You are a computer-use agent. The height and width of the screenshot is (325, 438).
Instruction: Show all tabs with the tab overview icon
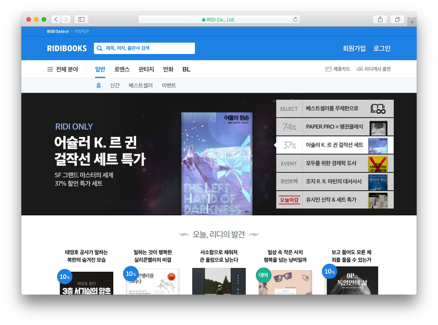397,19
